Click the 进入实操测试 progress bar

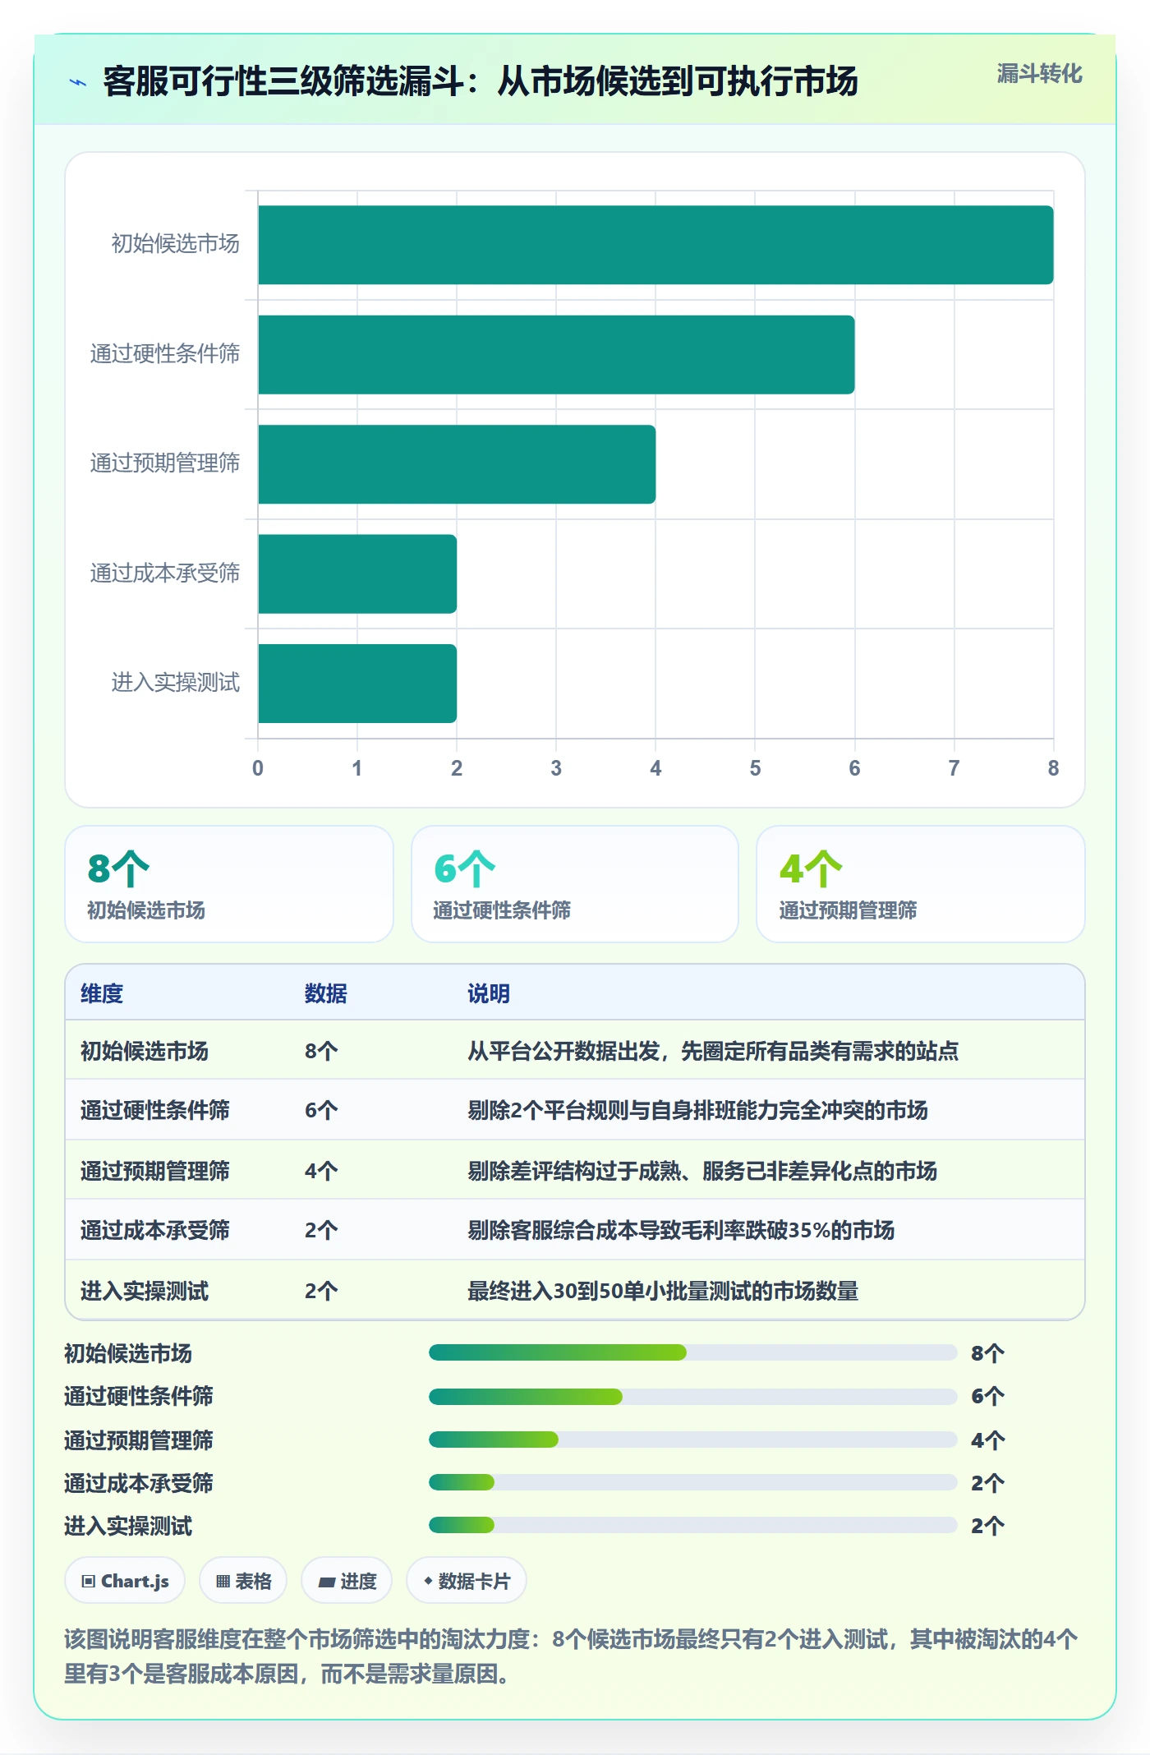coord(693,1525)
